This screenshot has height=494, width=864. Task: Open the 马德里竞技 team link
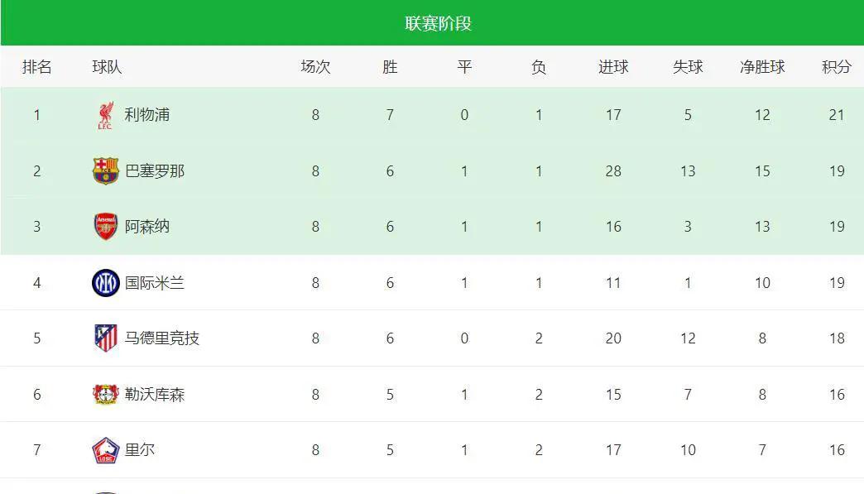(x=162, y=338)
